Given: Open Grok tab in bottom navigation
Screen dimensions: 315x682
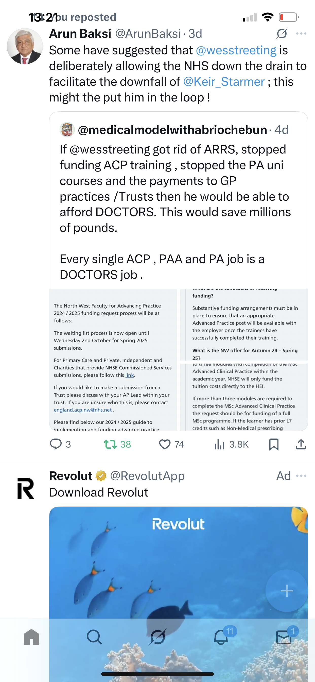Looking at the screenshot, I should point(158,637).
